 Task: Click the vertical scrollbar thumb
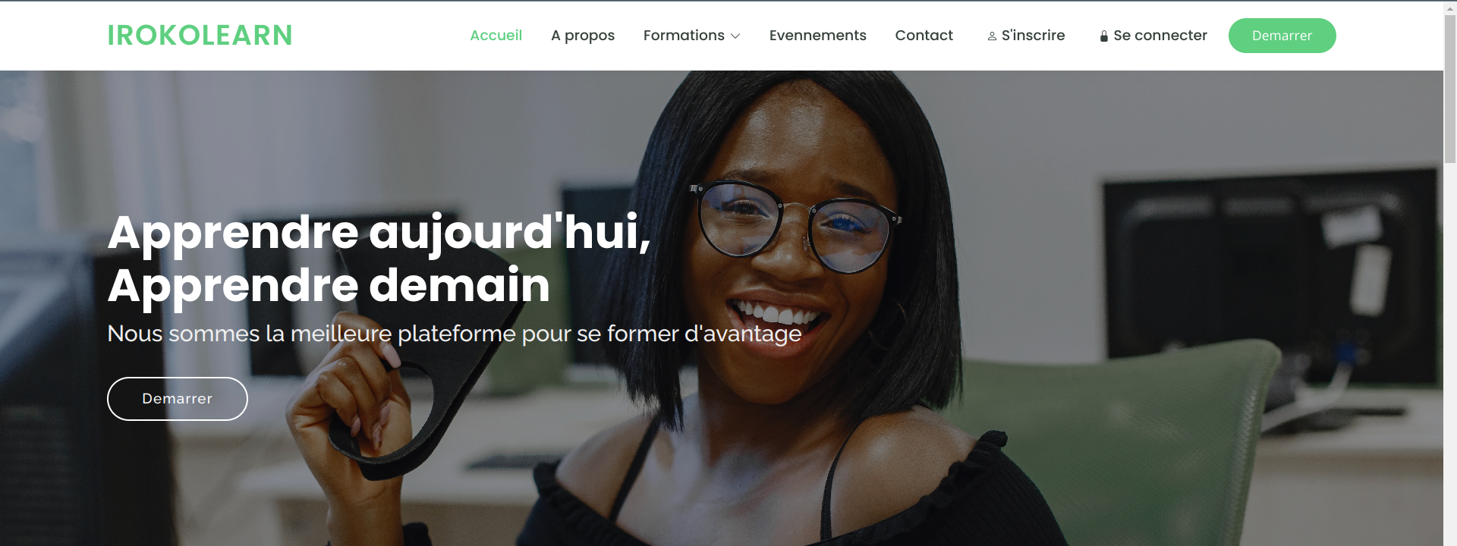pyautogui.click(x=1450, y=89)
